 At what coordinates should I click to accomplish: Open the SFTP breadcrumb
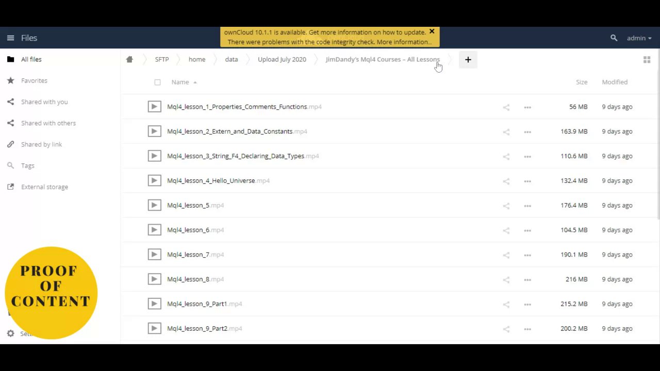pos(162,59)
